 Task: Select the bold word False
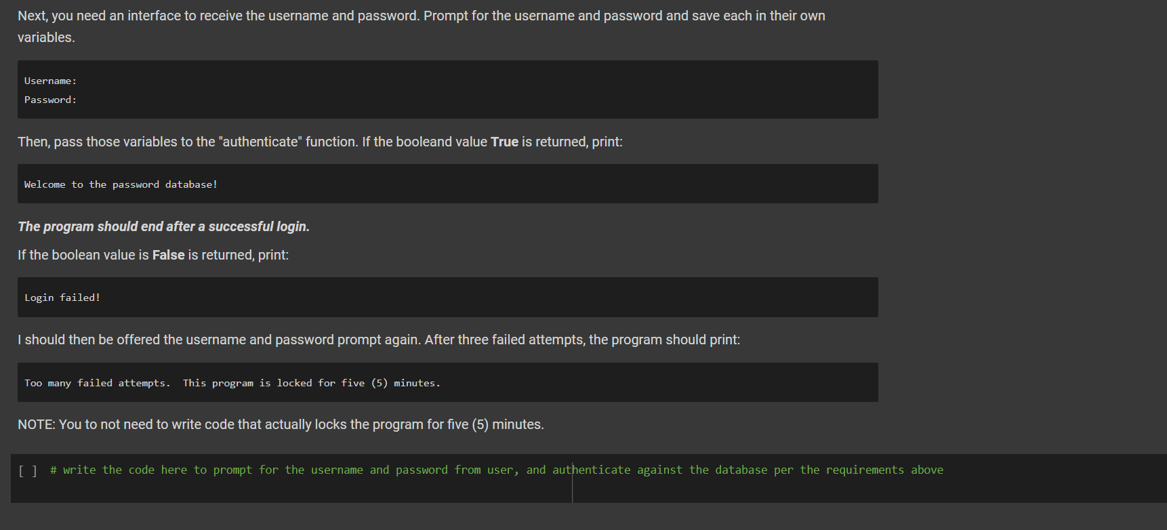(x=168, y=255)
